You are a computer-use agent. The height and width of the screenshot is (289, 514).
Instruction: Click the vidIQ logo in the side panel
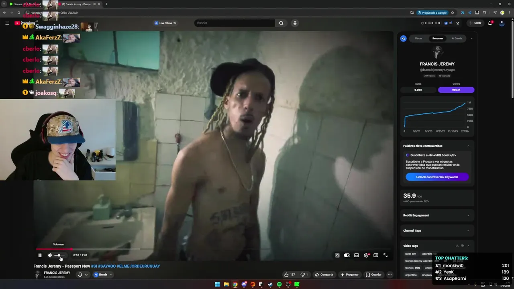404,39
